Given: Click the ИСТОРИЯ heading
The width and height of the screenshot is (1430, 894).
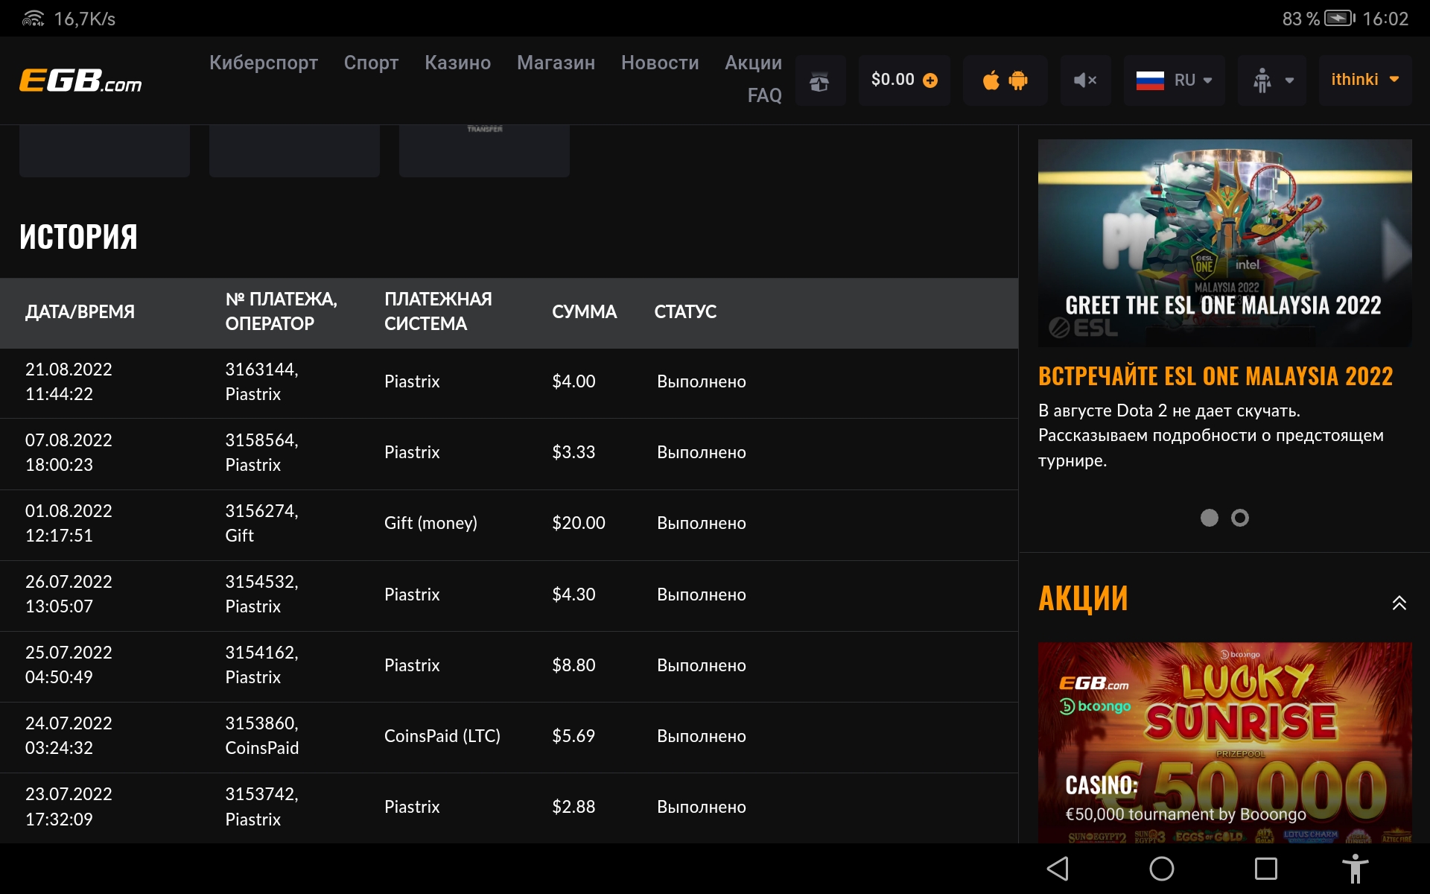Looking at the screenshot, I should tap(78, 237).
